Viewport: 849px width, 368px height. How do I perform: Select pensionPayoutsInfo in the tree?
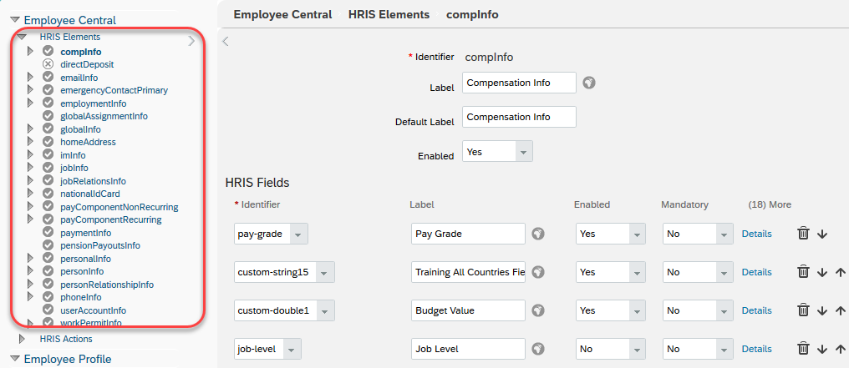click(x=100, y=245)
